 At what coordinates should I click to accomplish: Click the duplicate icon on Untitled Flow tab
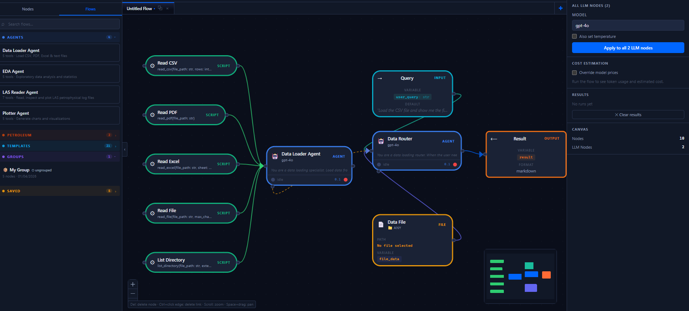(160, 8)
